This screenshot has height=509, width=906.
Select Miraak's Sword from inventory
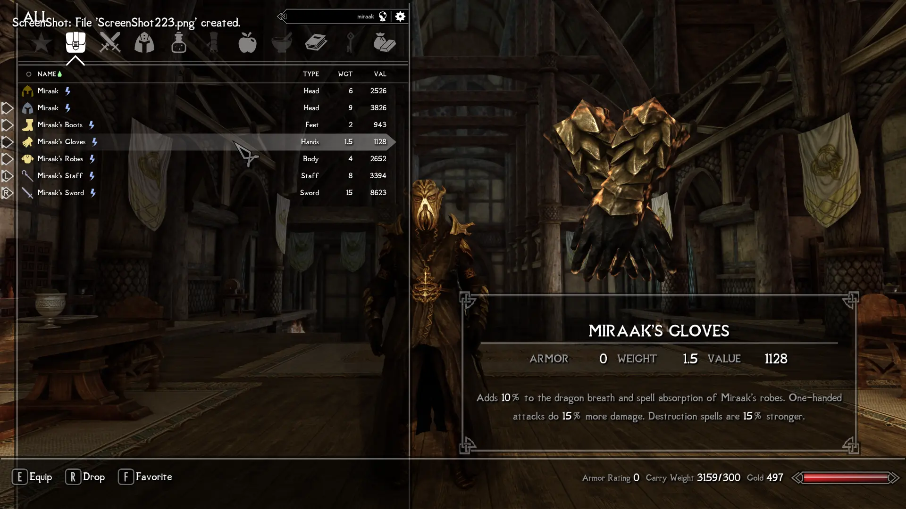coord(60,192)
